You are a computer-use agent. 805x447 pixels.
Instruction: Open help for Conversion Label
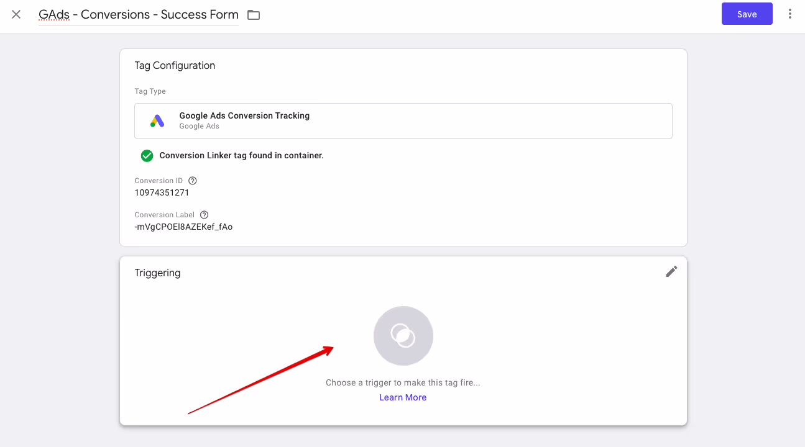(x=204, y=215)
